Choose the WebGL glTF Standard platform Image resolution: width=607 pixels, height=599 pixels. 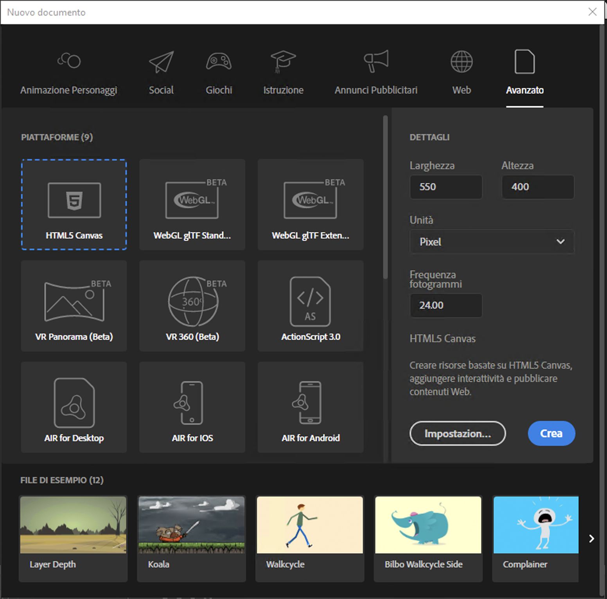click(x=192, y=204)
